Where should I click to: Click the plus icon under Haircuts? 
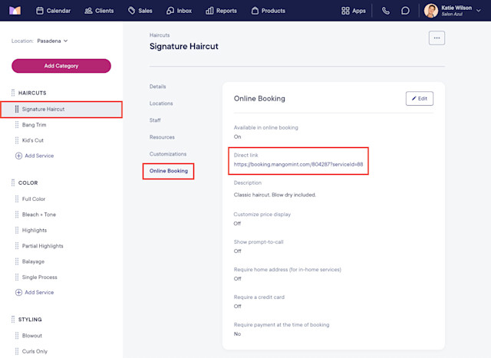pyautogui.click(x=18, y=156)
